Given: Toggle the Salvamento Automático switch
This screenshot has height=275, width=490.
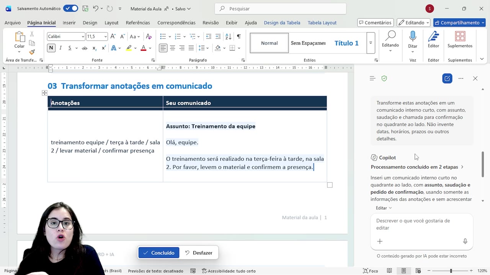Looking at the screenshot, I should [70, 8].
